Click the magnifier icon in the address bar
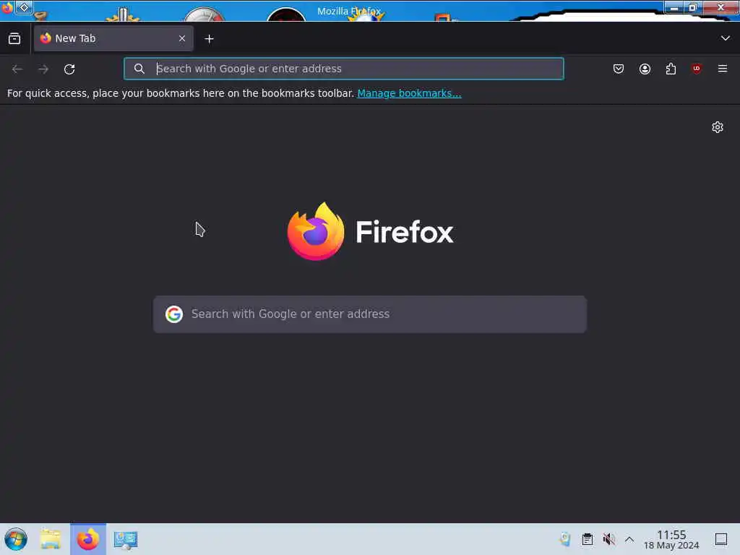This screenshot has width=740, height=555. click(x=139, y=69)
